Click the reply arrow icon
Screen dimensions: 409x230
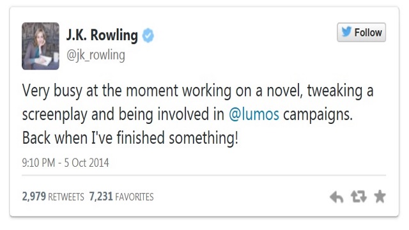pos(336,197)
